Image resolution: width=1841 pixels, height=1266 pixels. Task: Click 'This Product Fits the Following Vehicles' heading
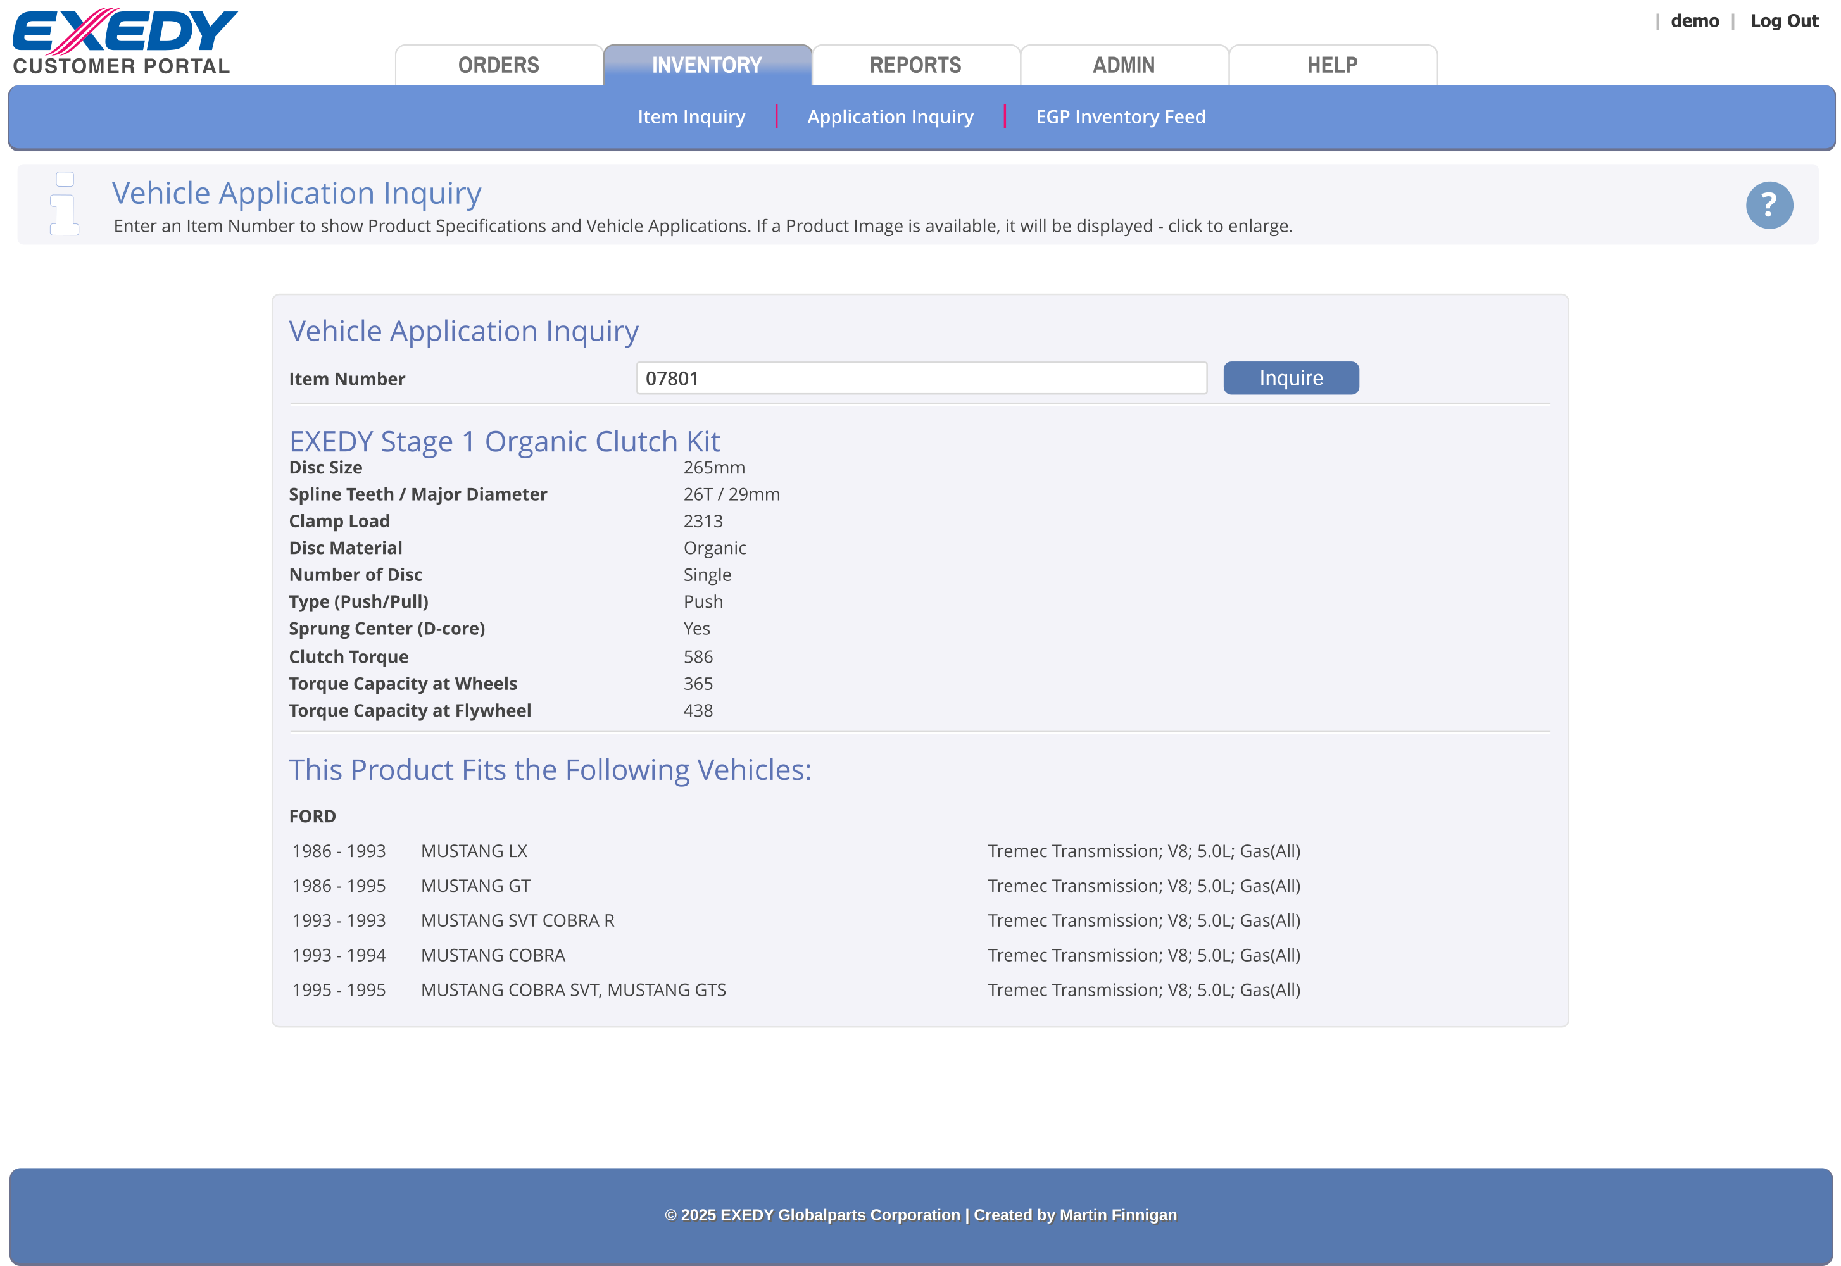pos(550,770)
